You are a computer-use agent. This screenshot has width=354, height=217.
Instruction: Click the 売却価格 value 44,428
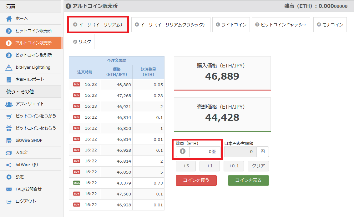tap(222, 118)
